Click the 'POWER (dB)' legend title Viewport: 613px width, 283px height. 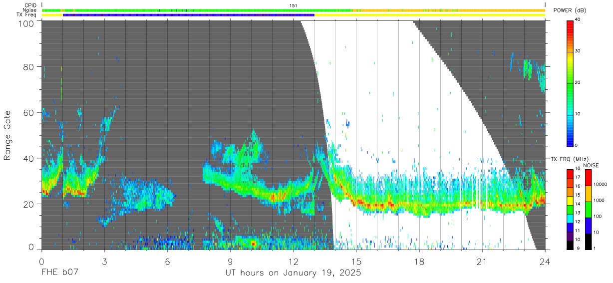click(570, 10)
